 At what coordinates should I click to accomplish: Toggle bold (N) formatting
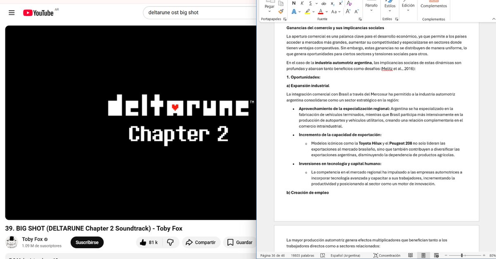[x=294, y=3]
